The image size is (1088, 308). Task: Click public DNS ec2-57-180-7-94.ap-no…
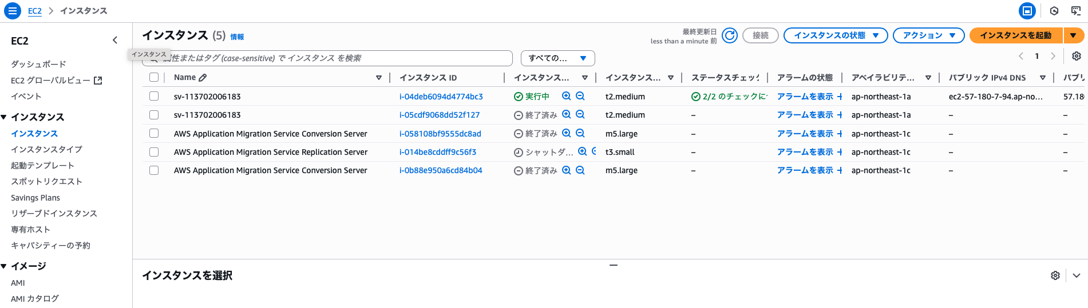996,97
